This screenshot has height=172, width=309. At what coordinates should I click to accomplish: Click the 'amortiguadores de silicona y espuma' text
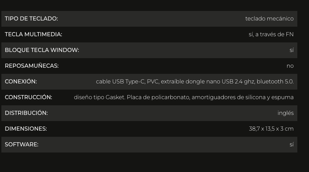coord(242,97)
